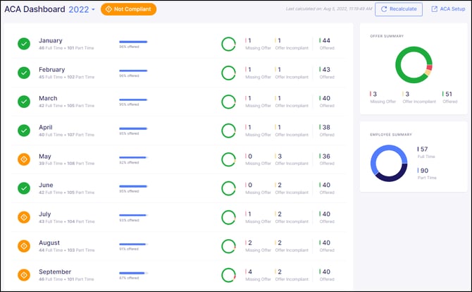This screenshot has height=292, width=472.
Task: Click May's orange non-compliant warning icon
Action: coord(24,159)
